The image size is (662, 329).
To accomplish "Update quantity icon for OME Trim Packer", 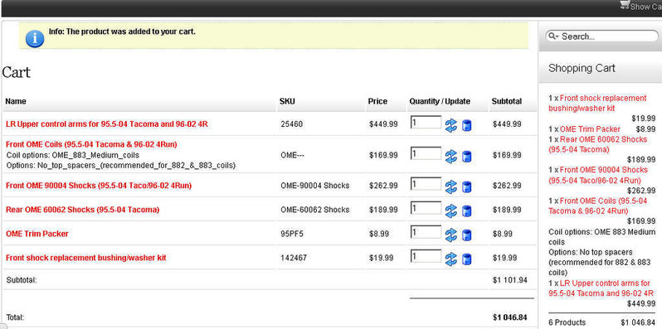I will point(451,235).
